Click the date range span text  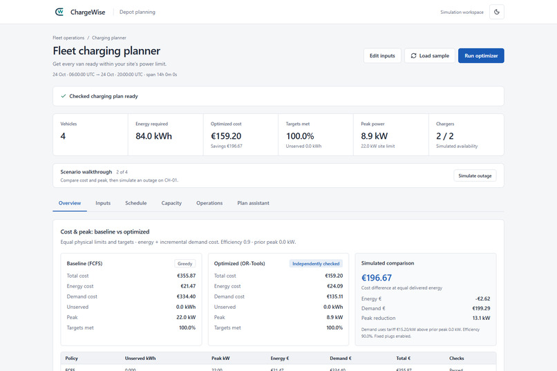[115, 75]
